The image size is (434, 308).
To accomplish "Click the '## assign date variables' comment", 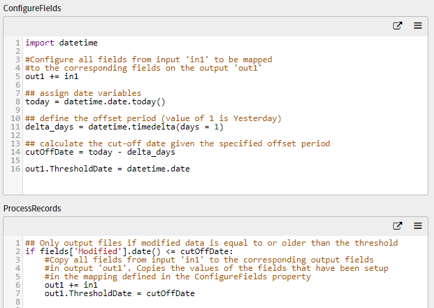I will (83, 93).
